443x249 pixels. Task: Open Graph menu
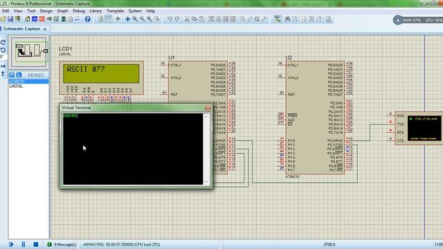tap(62, 11)
